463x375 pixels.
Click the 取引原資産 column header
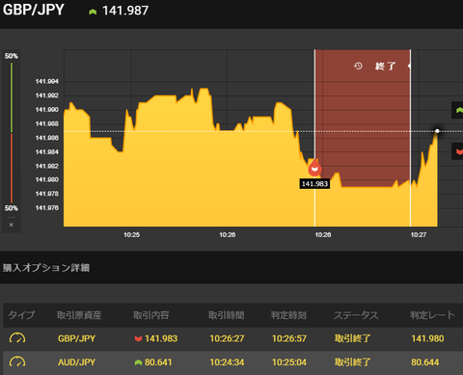click(x=79, y=315)
